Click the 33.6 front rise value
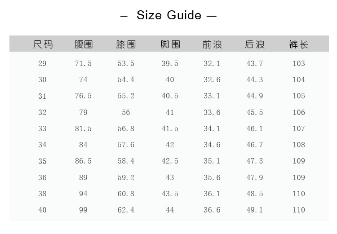The height and width of the screenshot is (234, 337). 212,112
